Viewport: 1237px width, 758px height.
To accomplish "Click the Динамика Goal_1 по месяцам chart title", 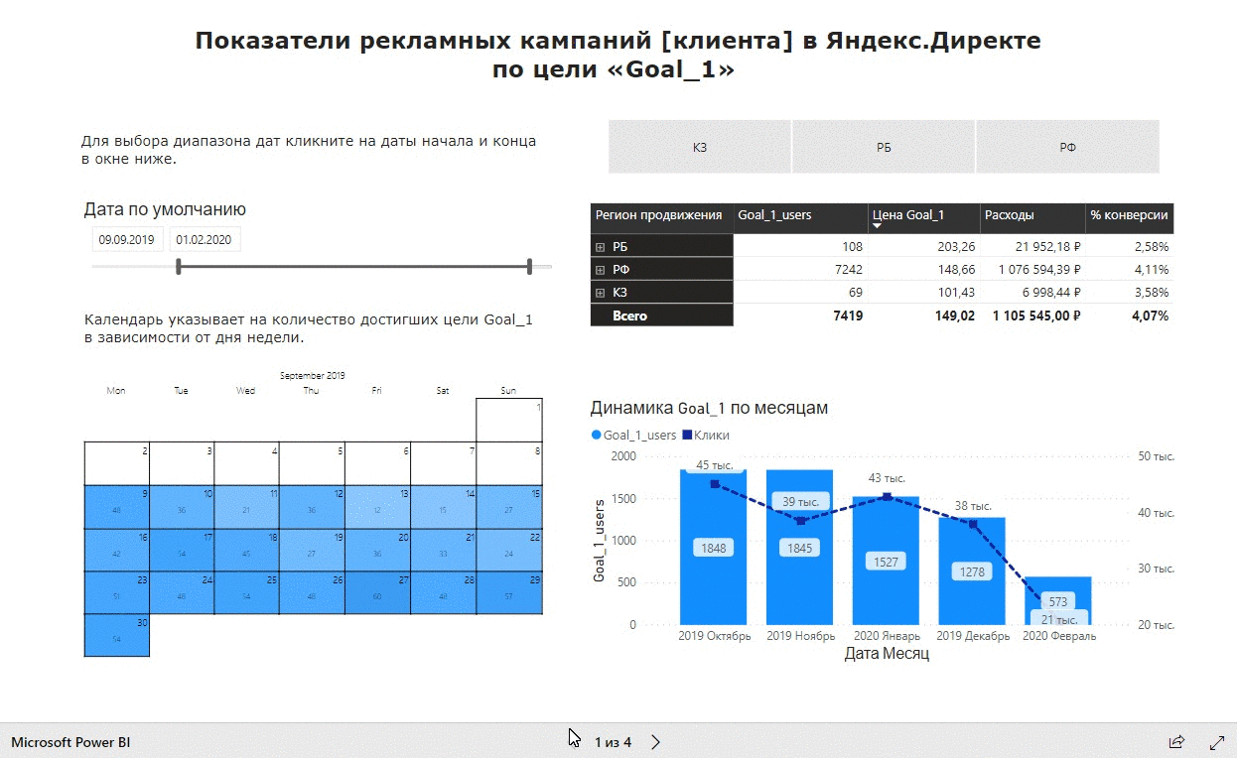I will point(709,408).
